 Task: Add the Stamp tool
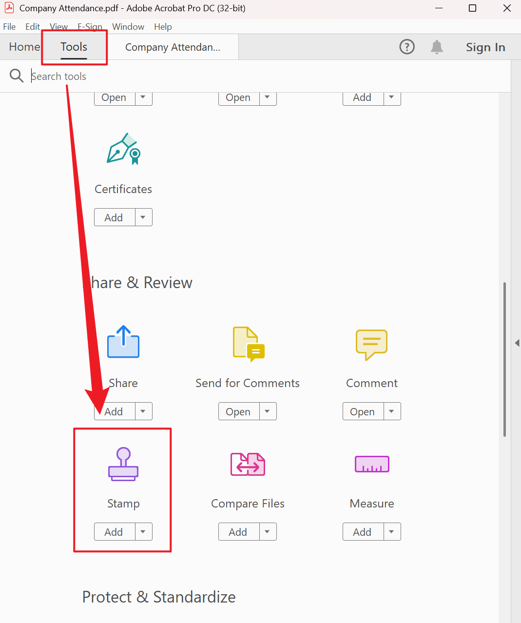115,532
